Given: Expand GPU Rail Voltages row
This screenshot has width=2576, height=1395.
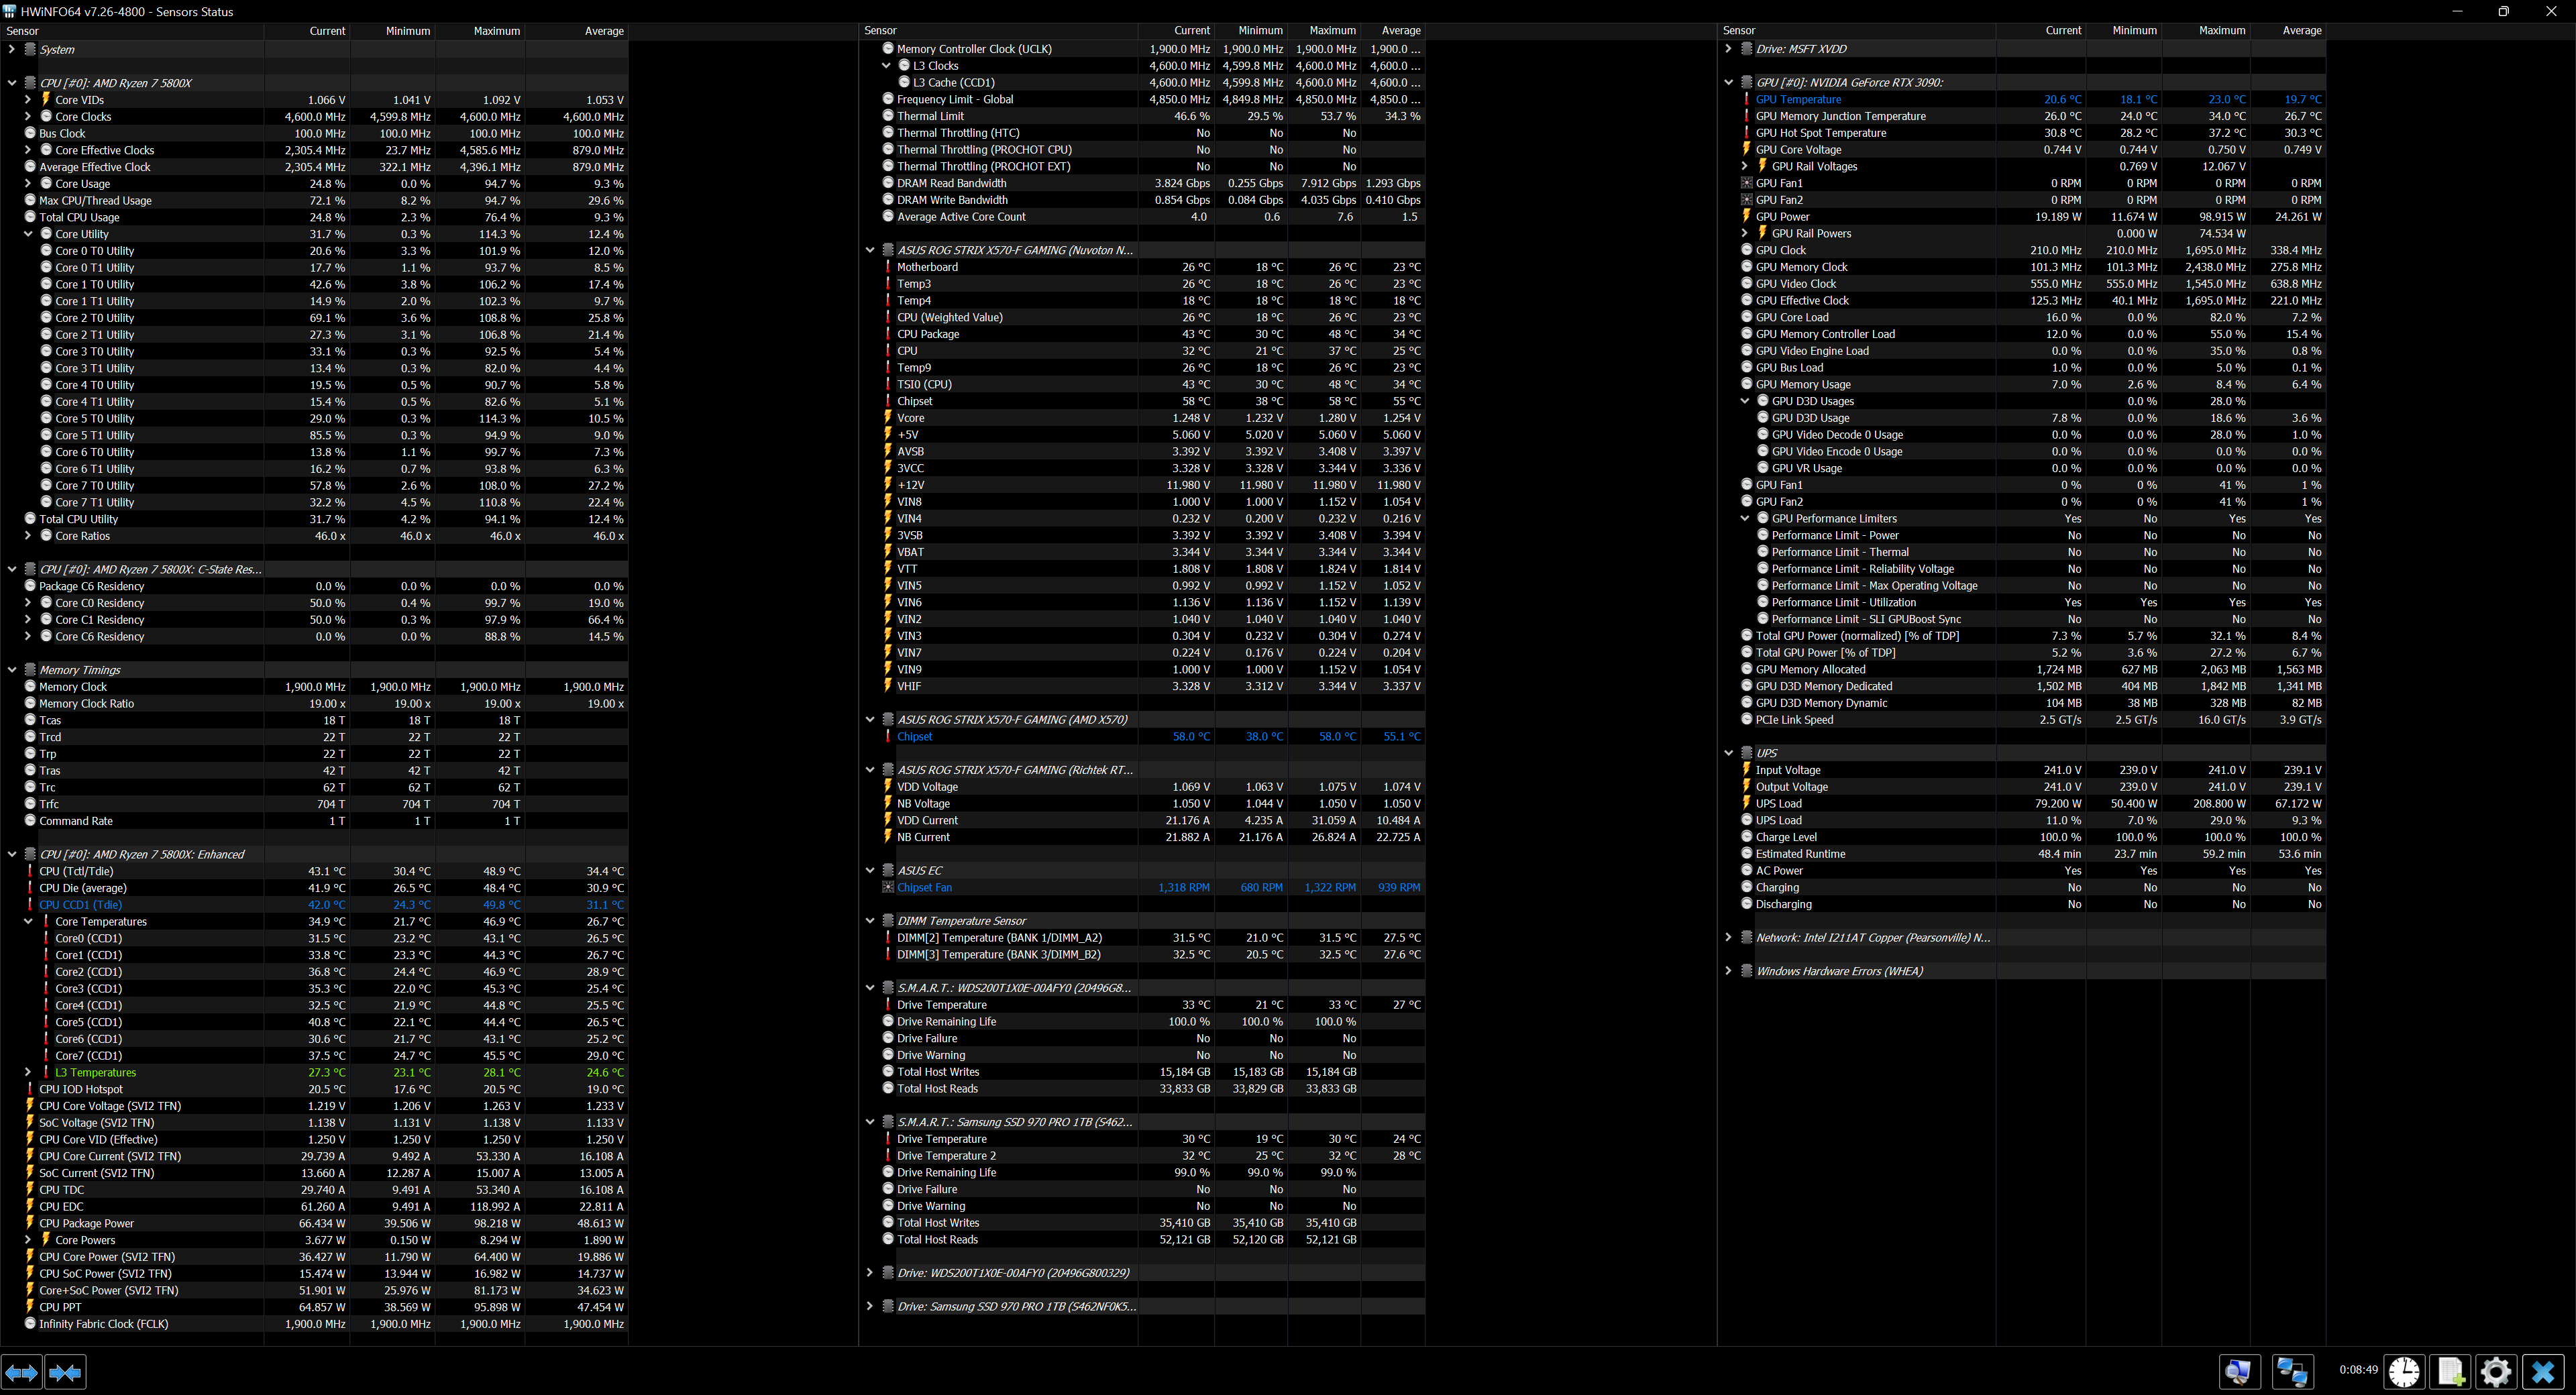Looking at the screenshot, I should [1745, 166].
